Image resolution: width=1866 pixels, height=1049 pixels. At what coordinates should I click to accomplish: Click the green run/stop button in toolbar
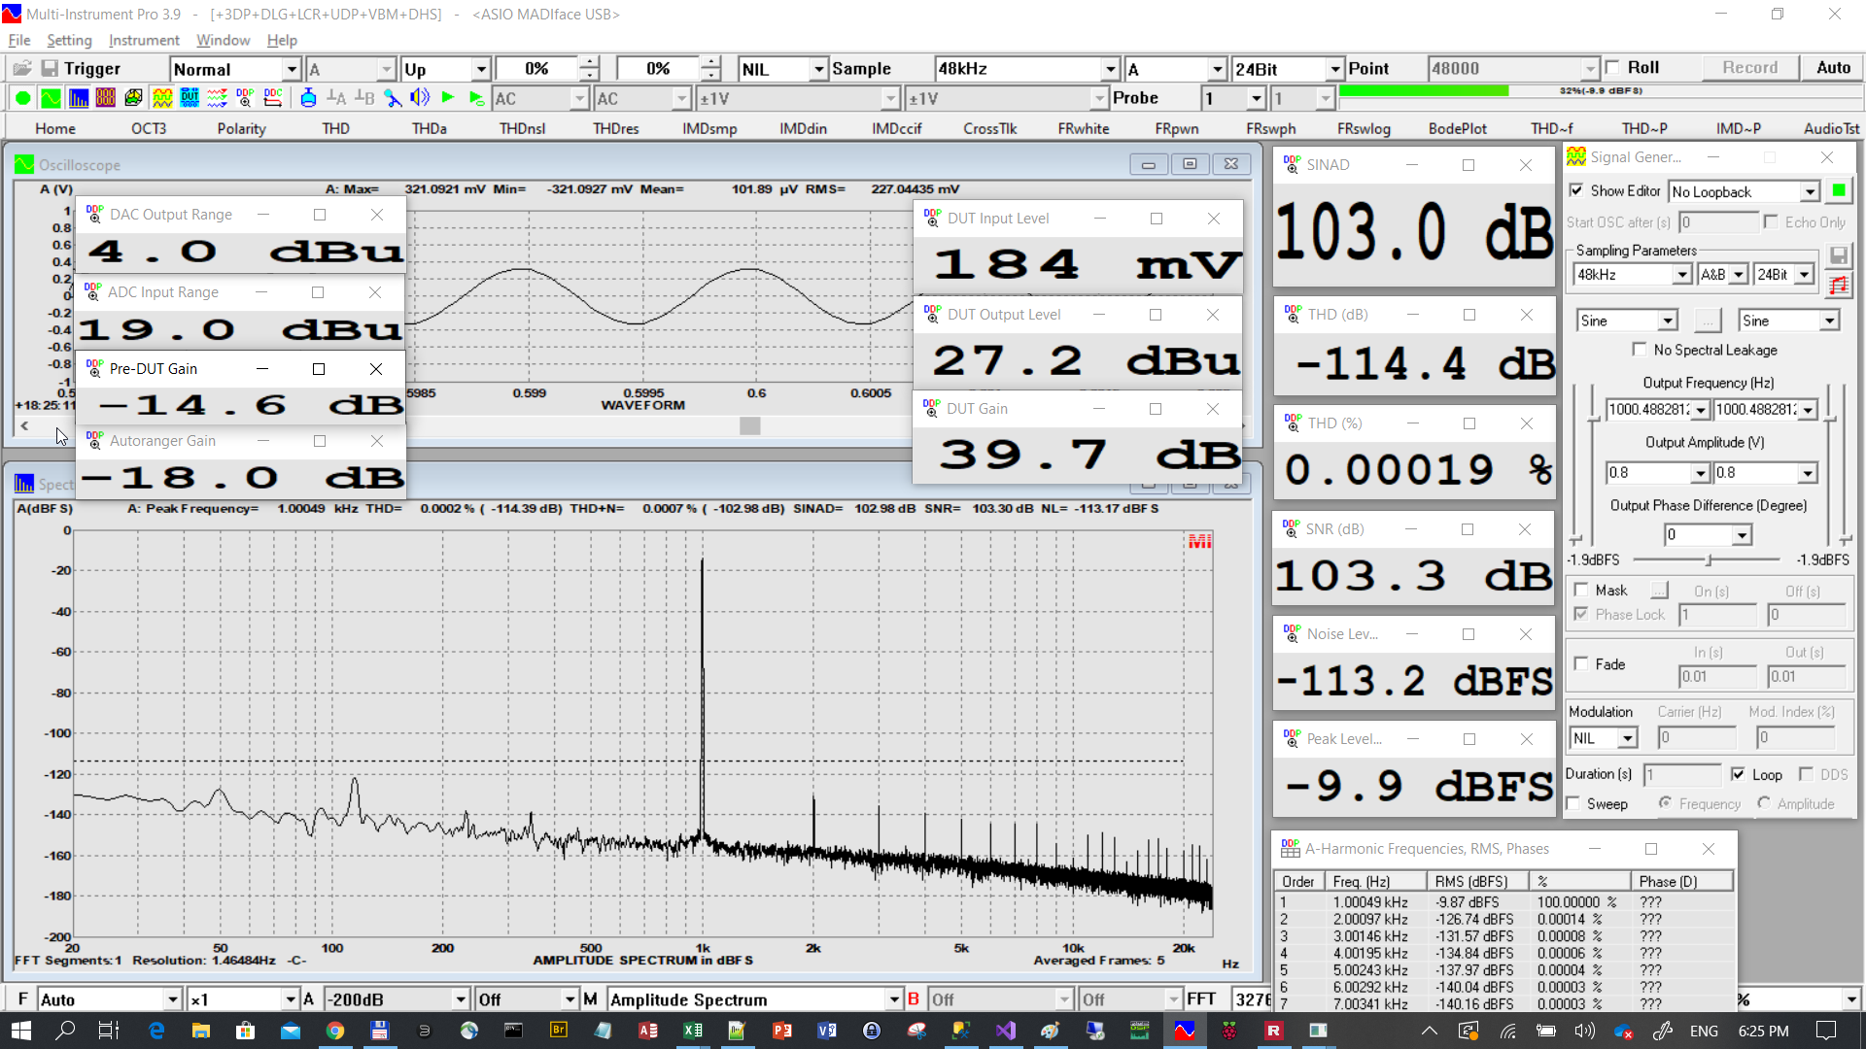[x=22, y=98]
